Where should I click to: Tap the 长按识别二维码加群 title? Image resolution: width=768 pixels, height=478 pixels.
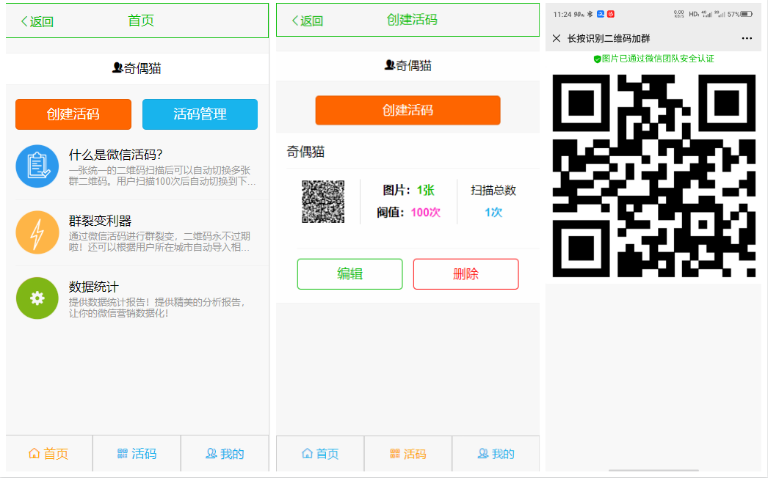(x=609, y=39)
